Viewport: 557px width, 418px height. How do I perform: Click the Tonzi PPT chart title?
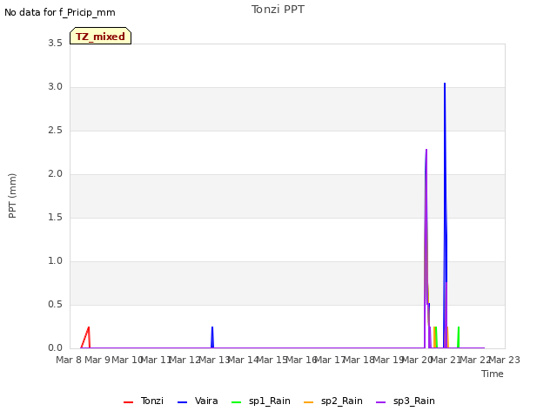278,10
